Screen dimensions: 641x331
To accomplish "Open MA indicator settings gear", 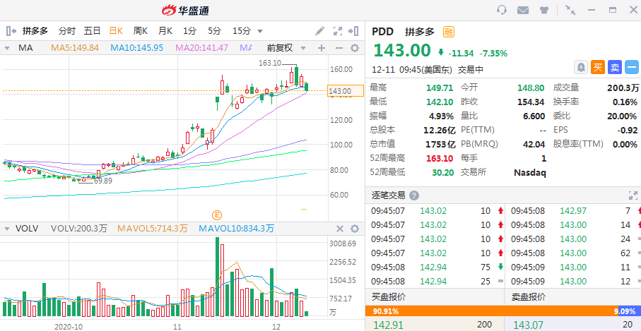I will pyautogui.click(x=355, y=48).
